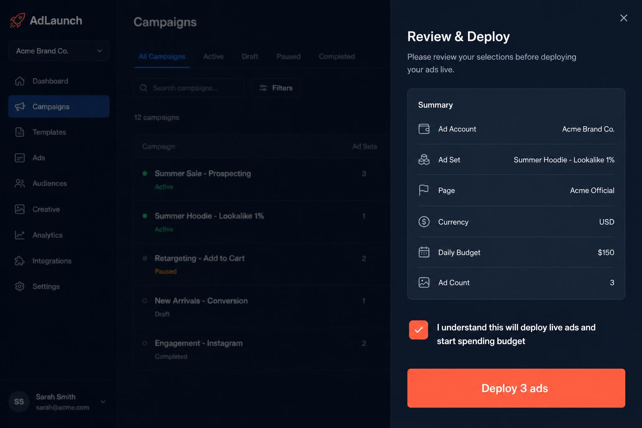The width and height of the screenshot is (642, 428).
Task: Click the 12 campaigns count text
Action: pyautogui.click(x=157, y=117)
